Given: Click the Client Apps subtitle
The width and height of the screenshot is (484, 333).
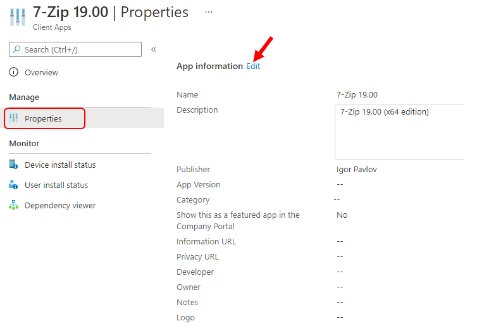Looking at the screenshot, I should pyautogui.click(x=52, y=27).
